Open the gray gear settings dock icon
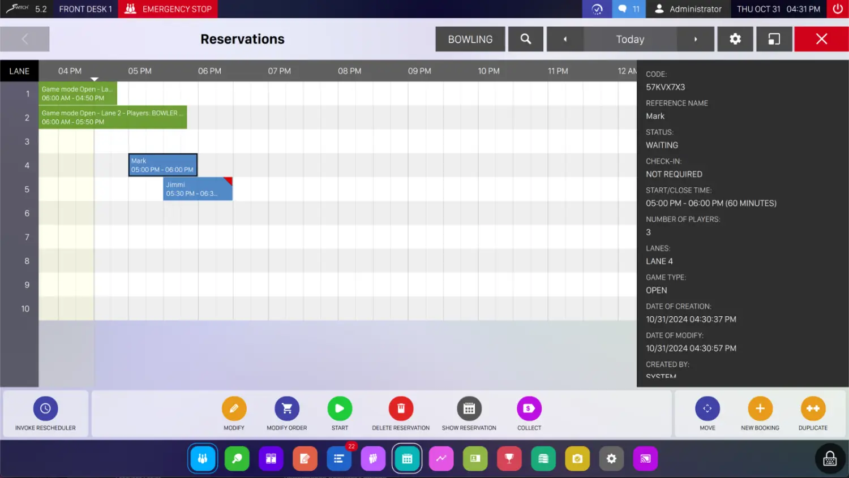 click(612, 459)
